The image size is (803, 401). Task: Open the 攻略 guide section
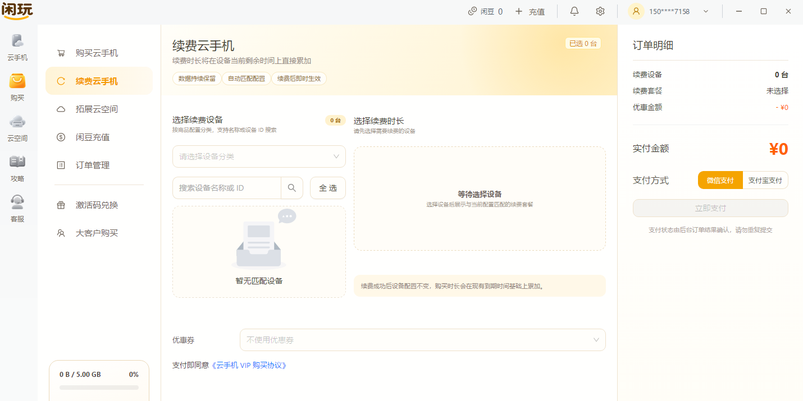[17, 169]
